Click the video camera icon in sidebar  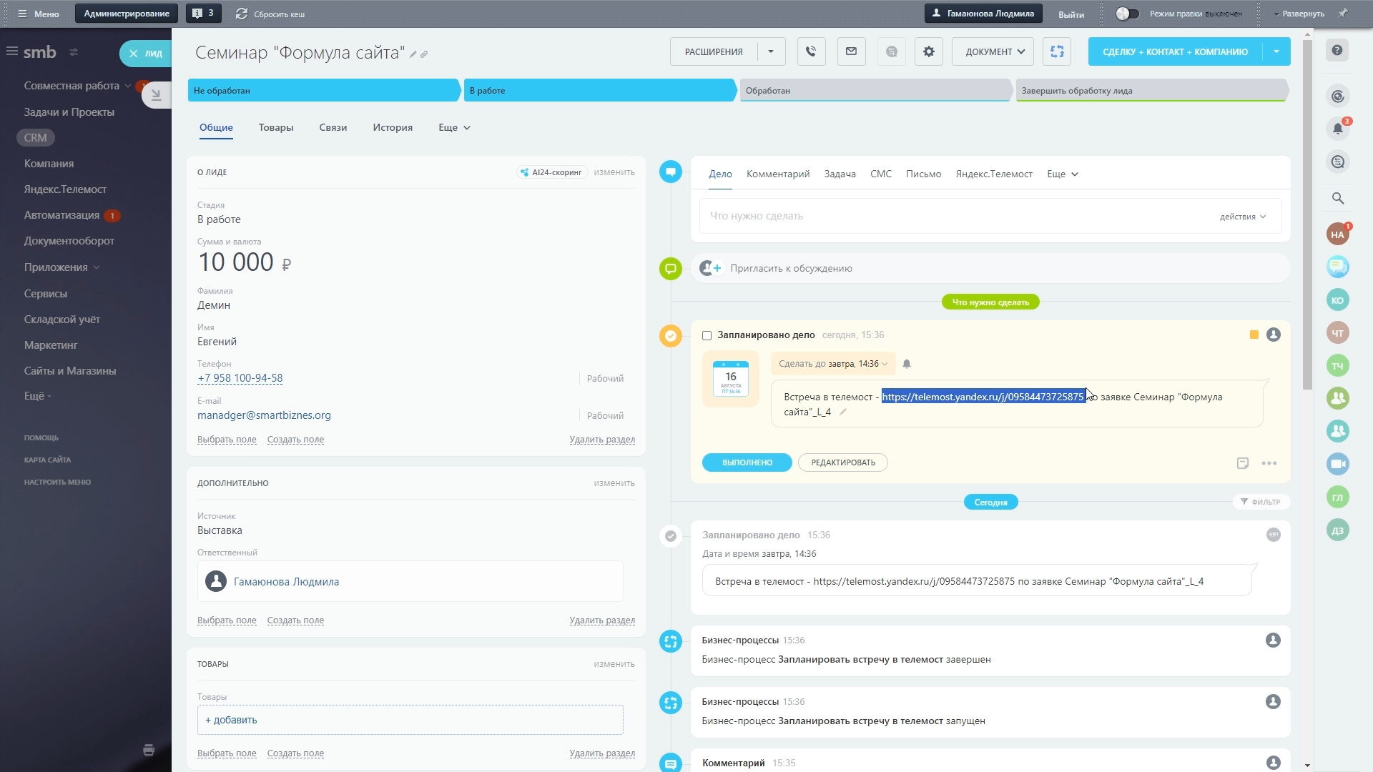pos(1337,464)
